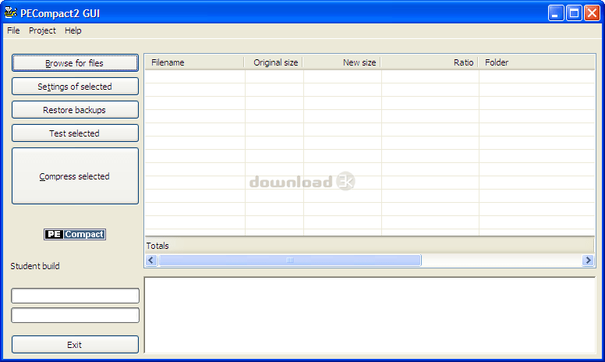Click Browse for files button
This screenshot has width=605, height=362.
coord(75,63)
